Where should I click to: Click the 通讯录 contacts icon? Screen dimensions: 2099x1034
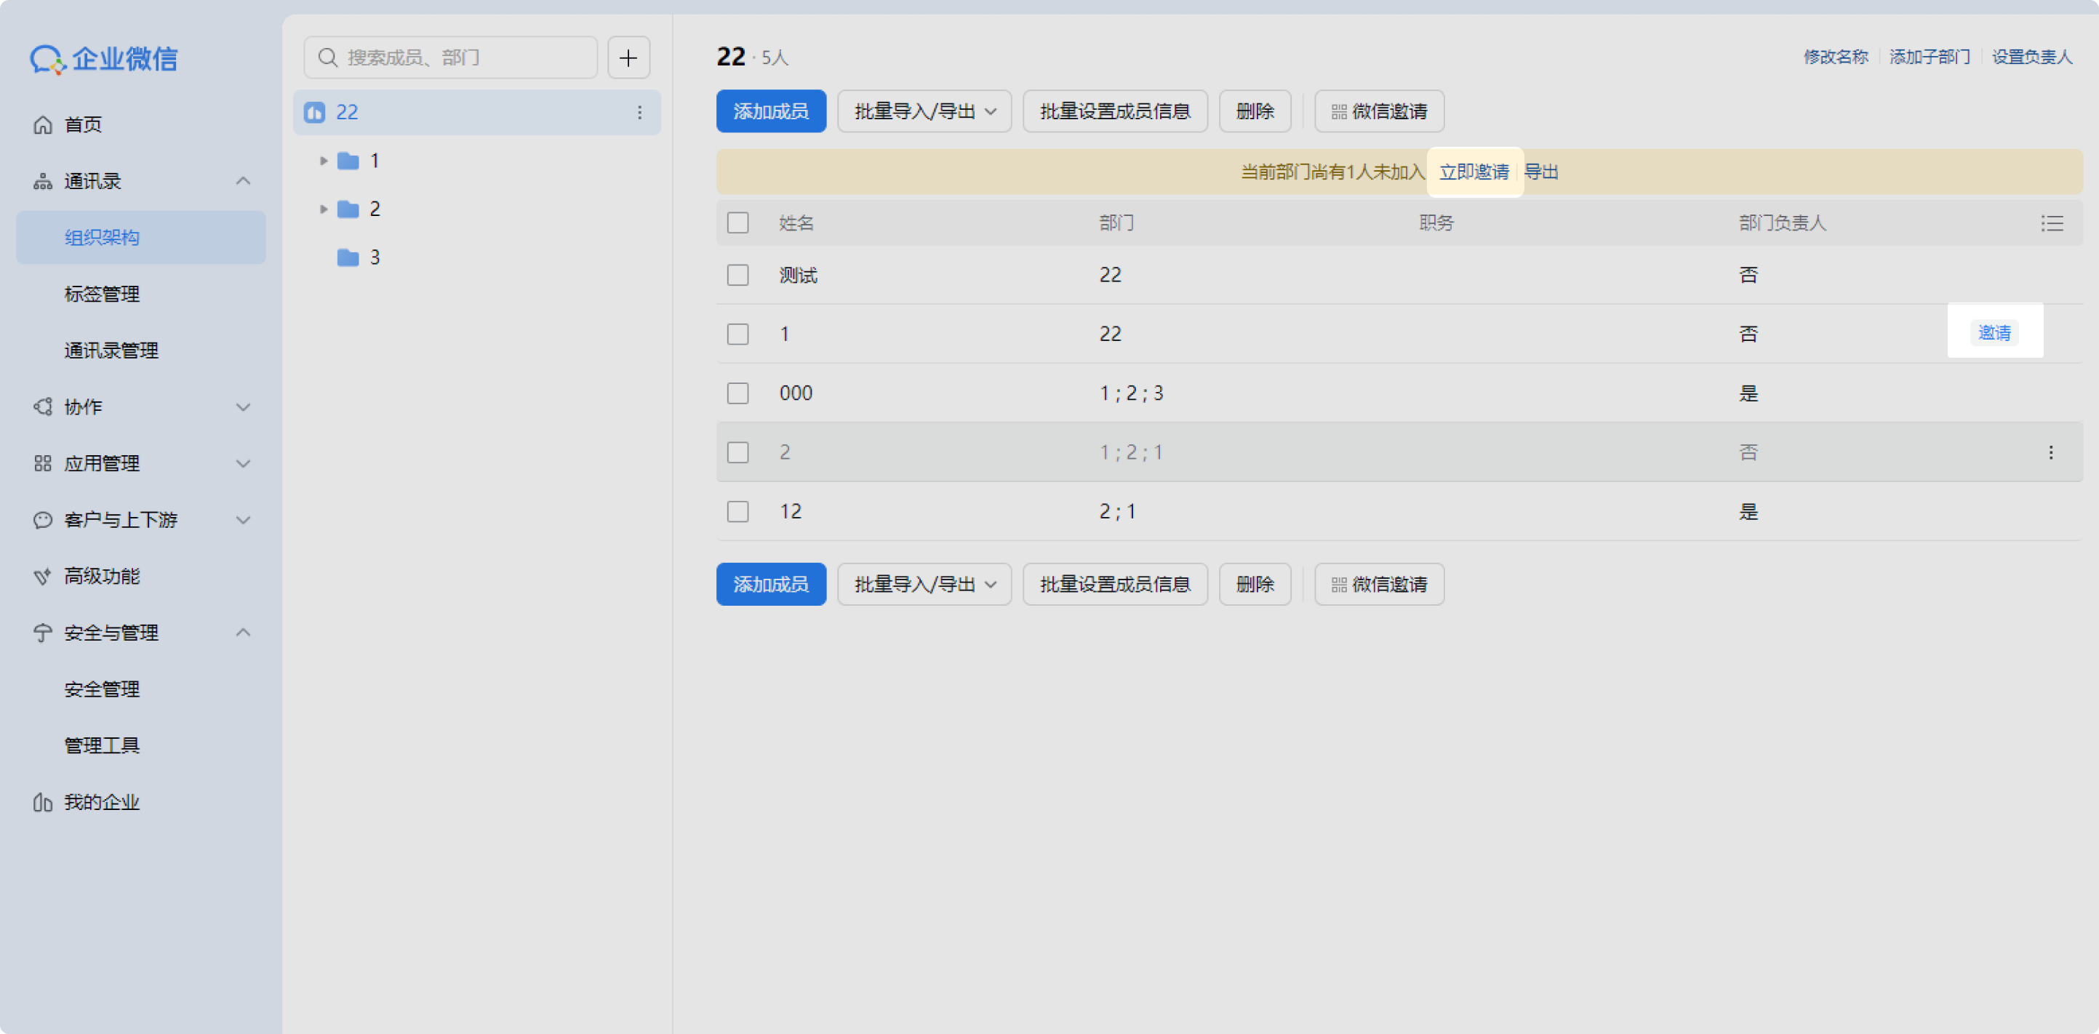pos(42,181)
